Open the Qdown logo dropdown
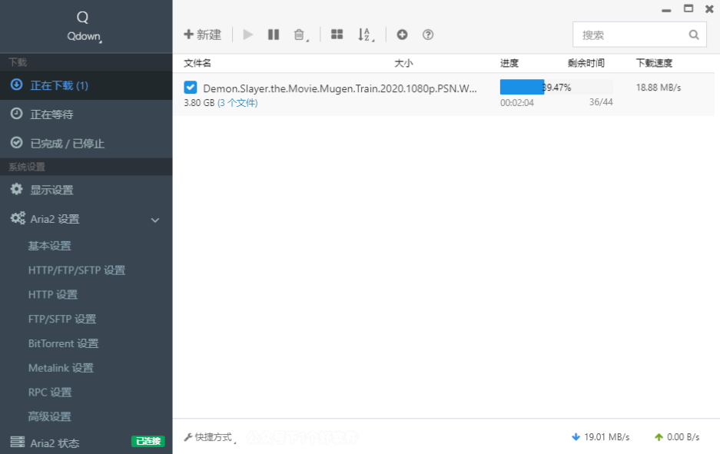The width and height of the screenshot is (720, 454). coord(85,37)
